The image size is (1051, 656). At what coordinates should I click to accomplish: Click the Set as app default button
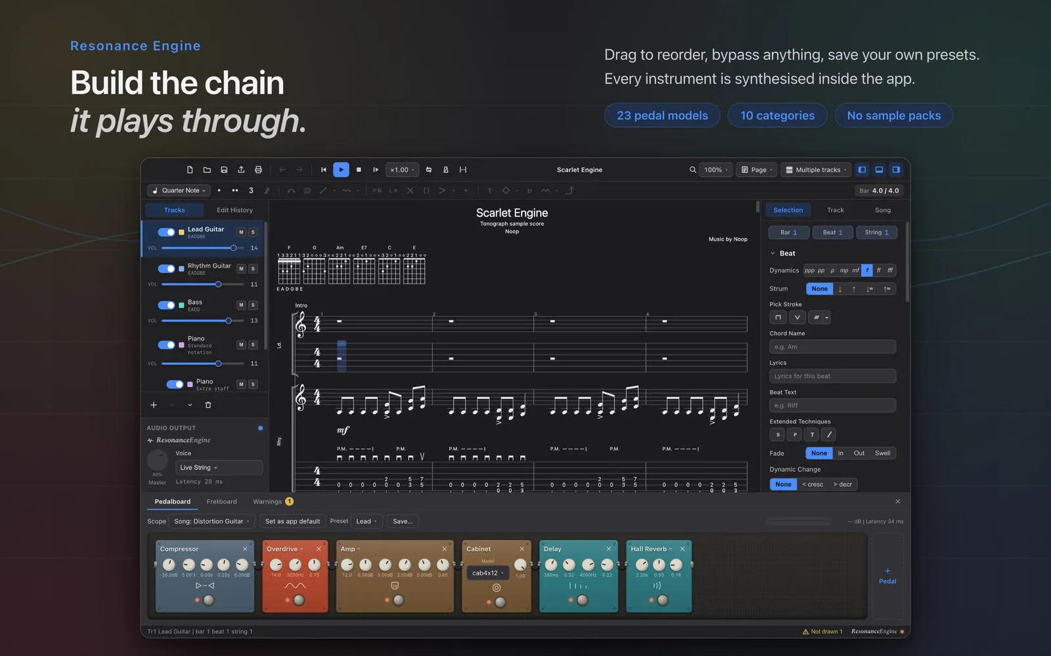click(x=292, y=522)
